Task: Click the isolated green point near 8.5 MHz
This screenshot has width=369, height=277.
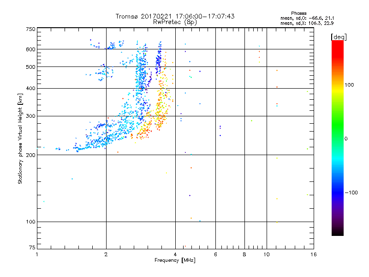Action: click(251, 121)
